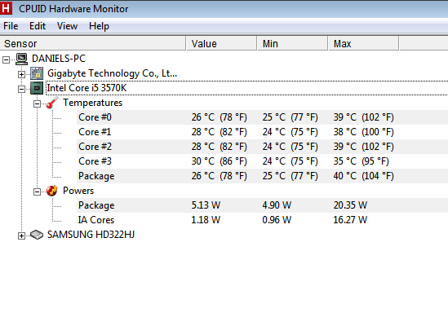Collapse the Powers section
Image resolution: width=448 pixels, height=317 pixels.
coord(37,192)
